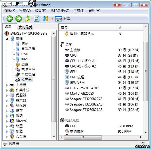Select the 偵測到底架指示 lock row
151x149 pixels.
click(x=101, y=34)
